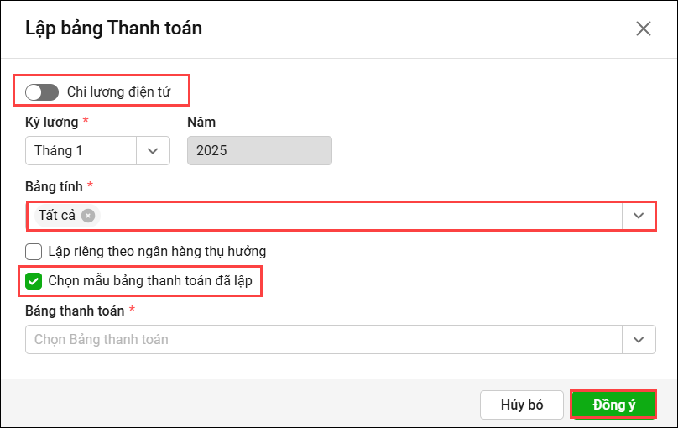Expand the Kỳ lương dropdown arrow
The width and height of the screenshot is (678, 428).
click(153, 151)
